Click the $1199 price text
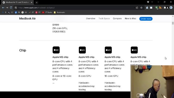Image resolution: width=174 pixels, height=98 pixels. 56,25
